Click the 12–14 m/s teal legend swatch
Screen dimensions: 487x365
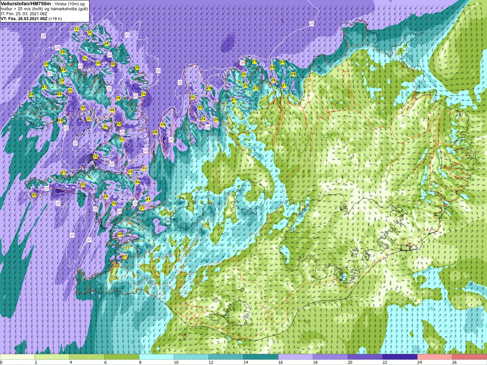click(226, 357)
